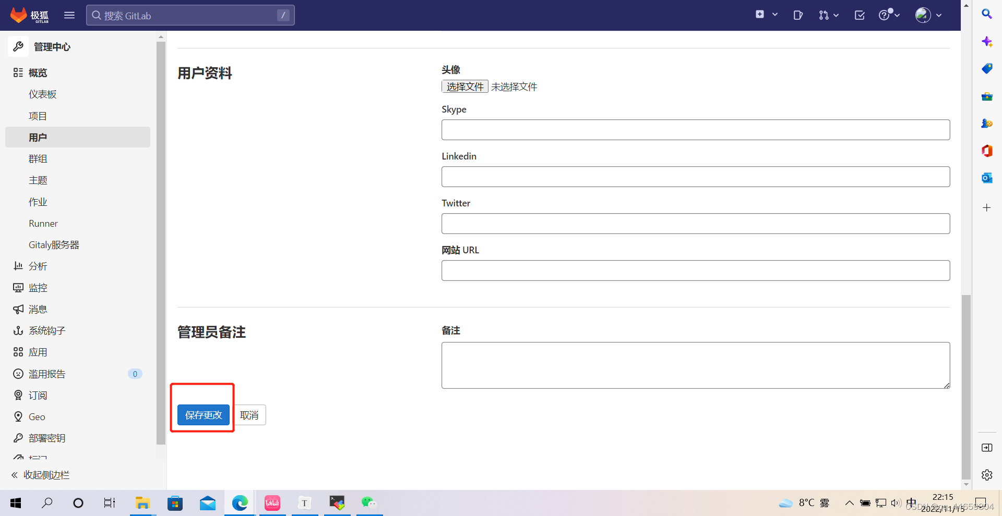Open the user avatar menu
Image resolution: width=1002 pixels, height=516 pixels.
coord(928,15)
